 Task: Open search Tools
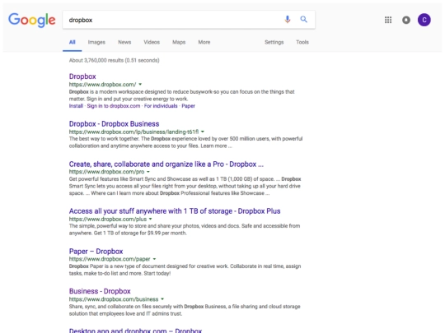(302, 42)
